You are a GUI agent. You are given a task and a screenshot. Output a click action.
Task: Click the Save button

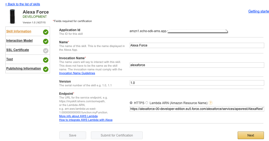coord(73,135)
